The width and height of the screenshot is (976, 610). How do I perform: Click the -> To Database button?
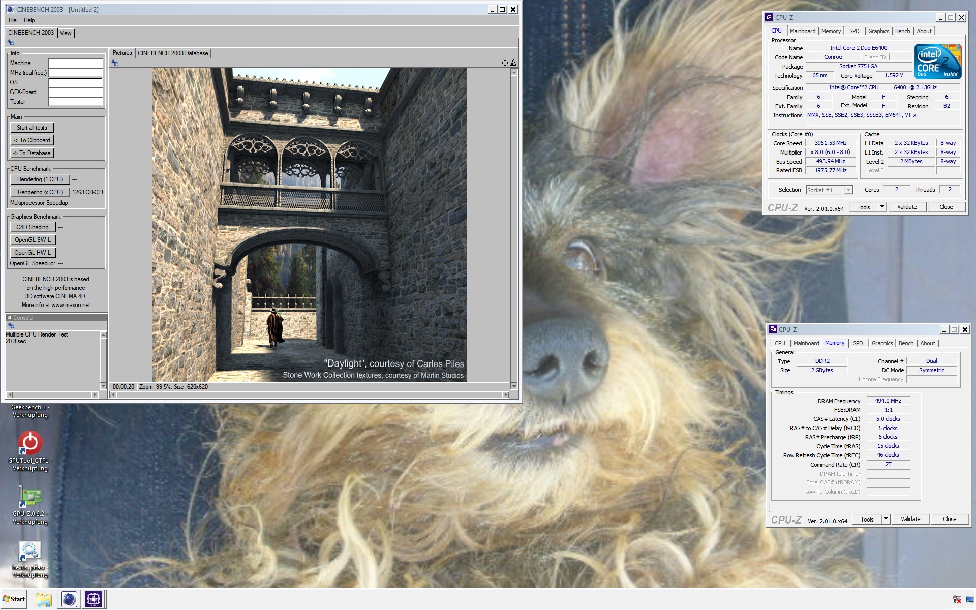click(32, 153)
